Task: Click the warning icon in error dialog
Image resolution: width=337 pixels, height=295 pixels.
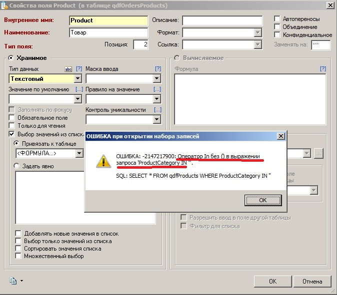Action: [x=103, y=160]
